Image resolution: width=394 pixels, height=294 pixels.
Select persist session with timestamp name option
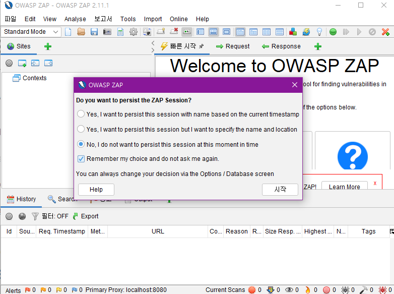(x=188, y=114)
